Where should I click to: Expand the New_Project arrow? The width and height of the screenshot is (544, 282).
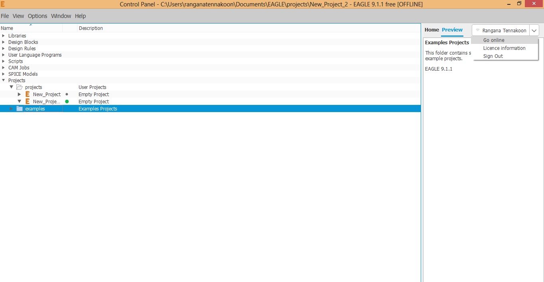(19, 95)
